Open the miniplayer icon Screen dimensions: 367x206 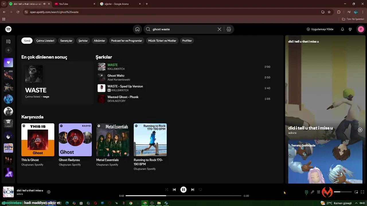tap(356, 192)
